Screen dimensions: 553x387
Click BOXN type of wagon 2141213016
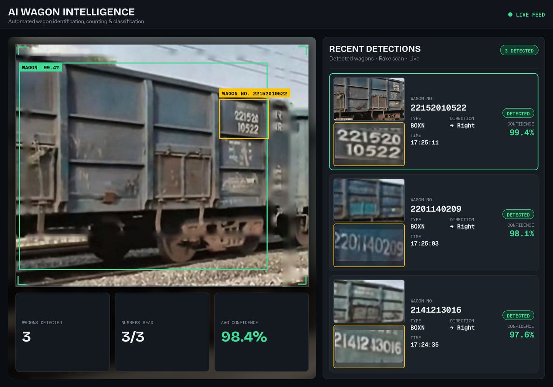click(x=417, y=328)
